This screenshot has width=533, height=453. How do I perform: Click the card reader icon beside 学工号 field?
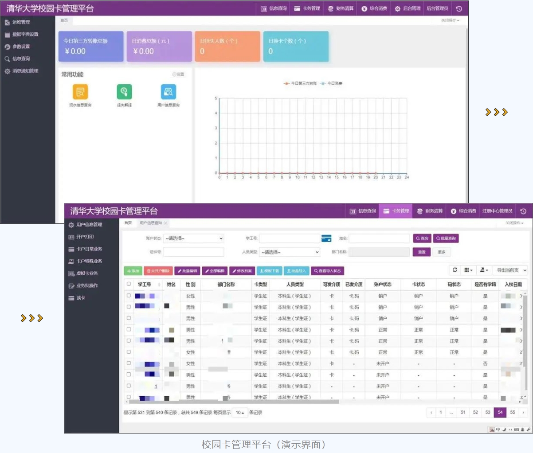click(326, 238)
